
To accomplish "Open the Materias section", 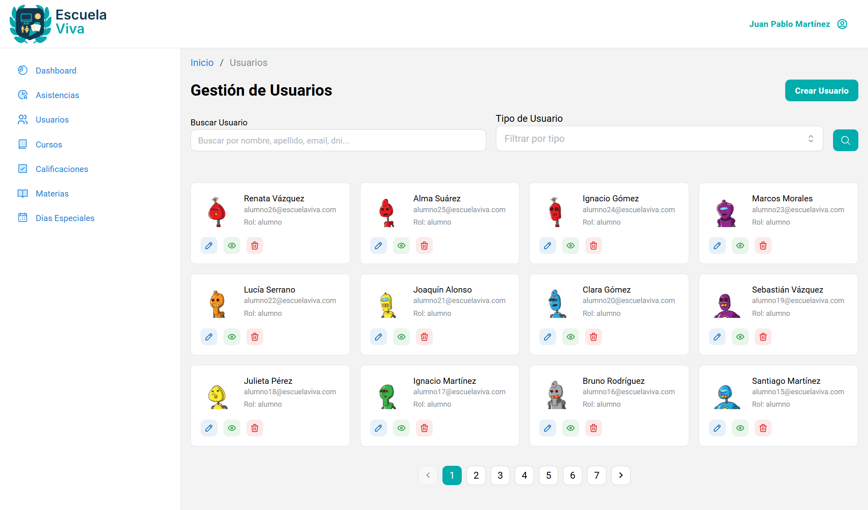I will (52, 193).
